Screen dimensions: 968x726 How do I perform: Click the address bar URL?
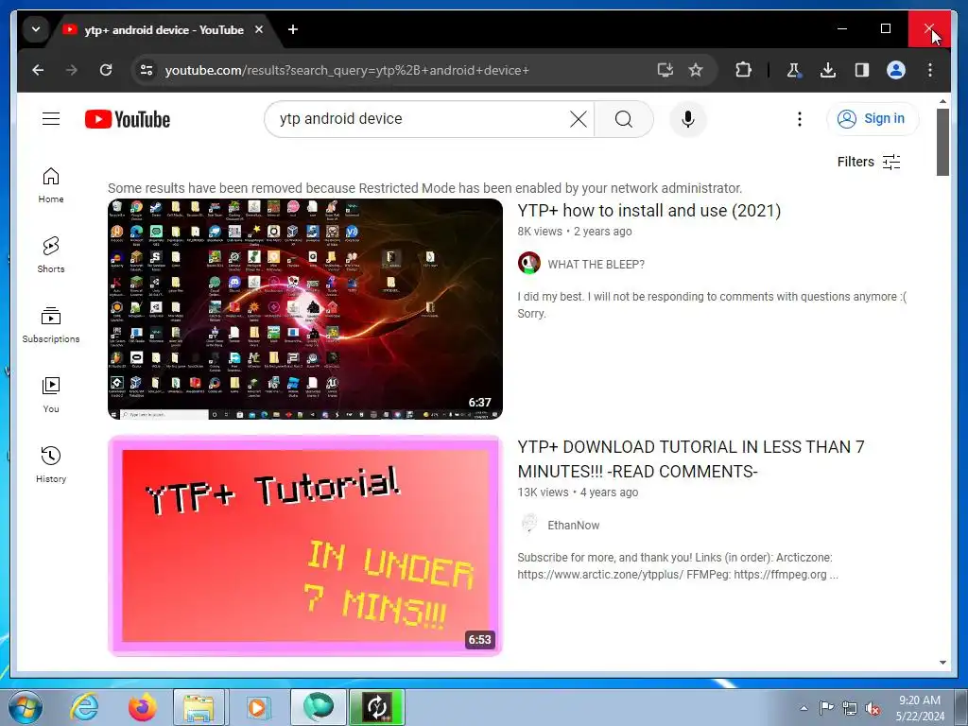click(x=346, y=70)
